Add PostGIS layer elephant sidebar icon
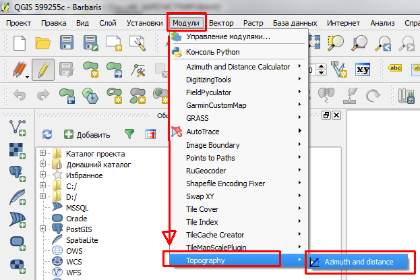 click(18, 174)
